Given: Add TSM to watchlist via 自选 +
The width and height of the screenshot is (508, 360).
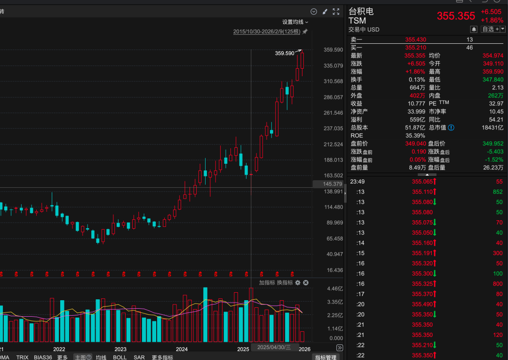Looking at the screenshot, I should coord(491,29).
